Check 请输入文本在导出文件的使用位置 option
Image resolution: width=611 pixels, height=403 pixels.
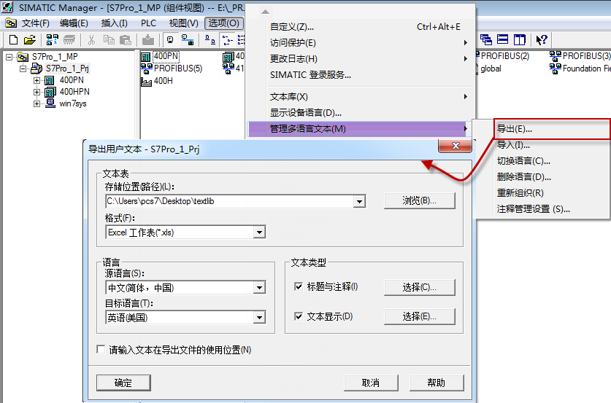(x=101, y=349)
